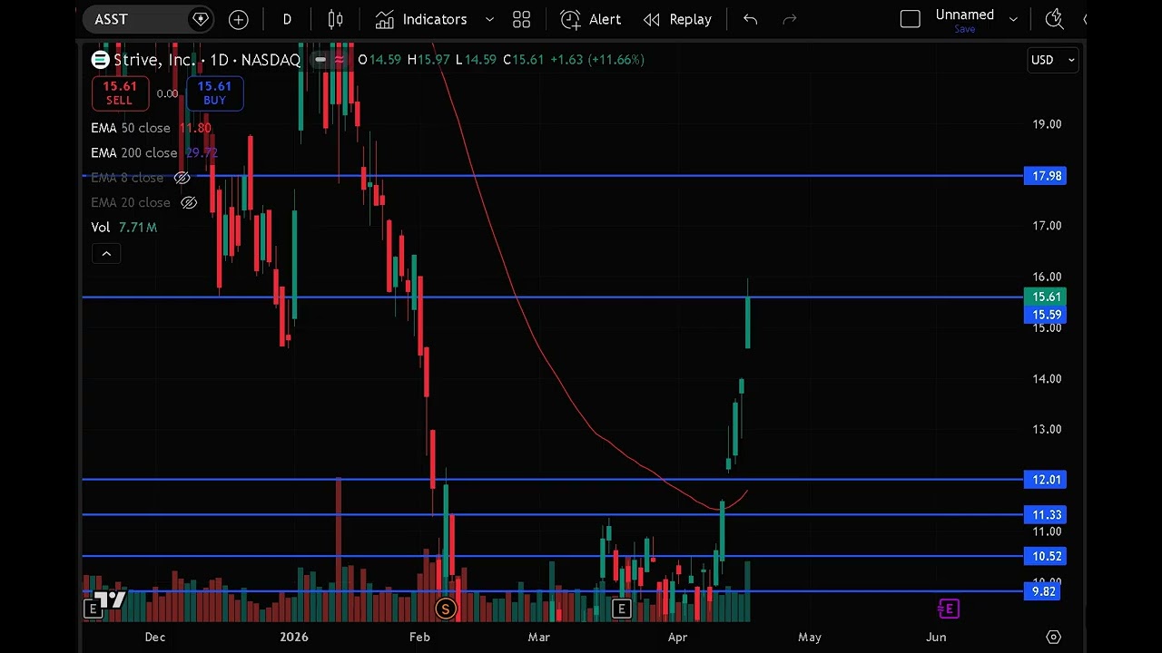The width and height of the screenshot is (1162, 653).
Task: Click the Unnamed layout name
Action: (965, 15)
